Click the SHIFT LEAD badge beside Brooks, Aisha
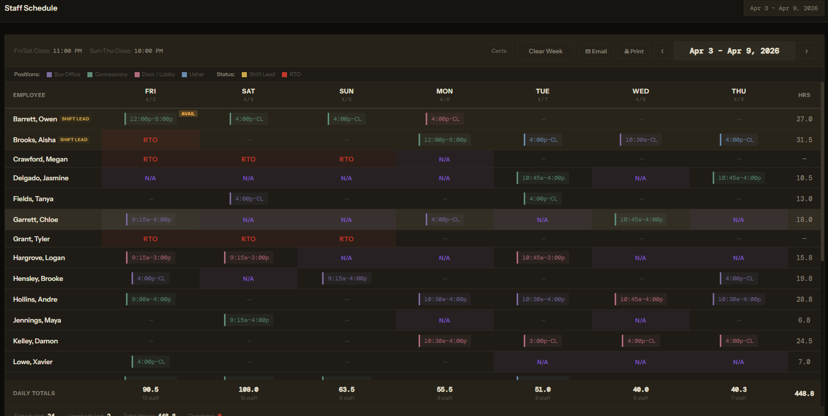This screenshot has height=416, width=828. tap(74, 140)
